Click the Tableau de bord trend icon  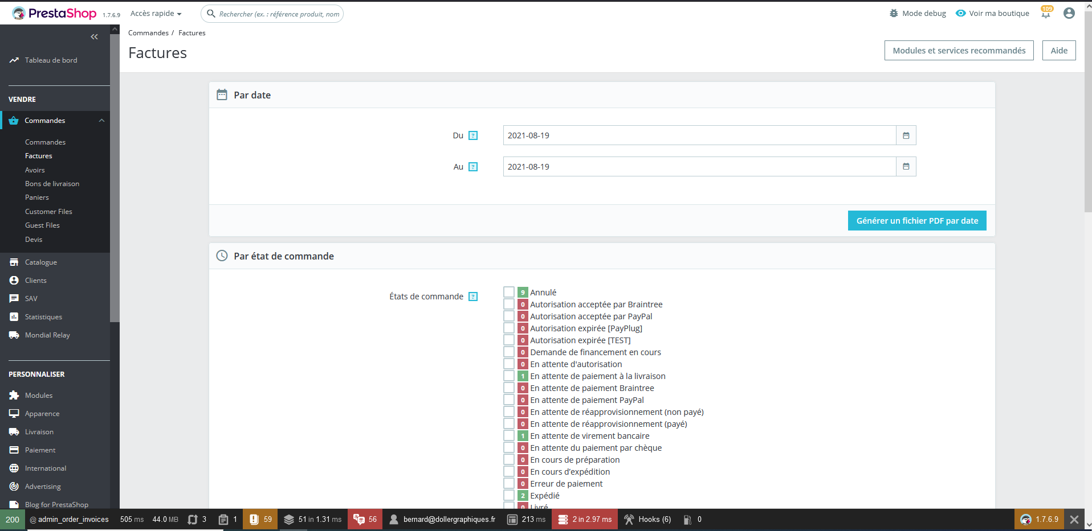pos(14,60)
